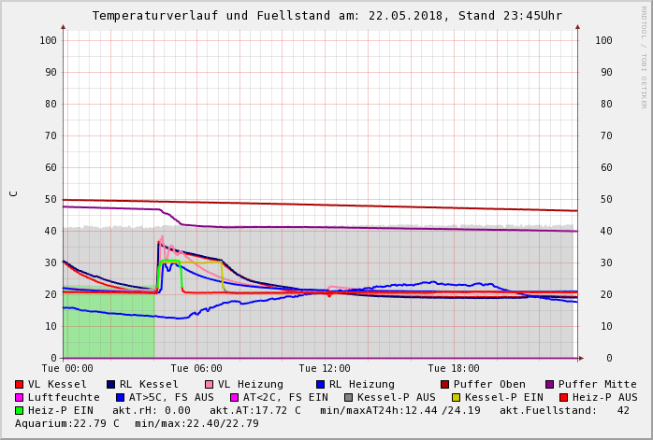
Task: Click the red VL Kessel legend swatch
Action: point(20,384)
